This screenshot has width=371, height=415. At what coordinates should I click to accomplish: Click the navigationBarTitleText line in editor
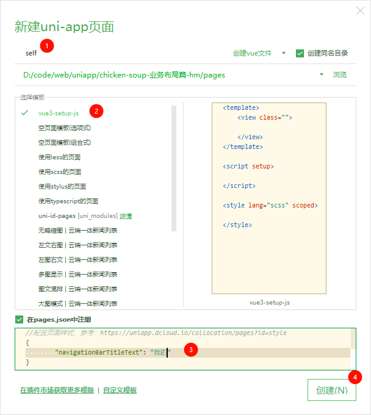click(x=188, y=353)
